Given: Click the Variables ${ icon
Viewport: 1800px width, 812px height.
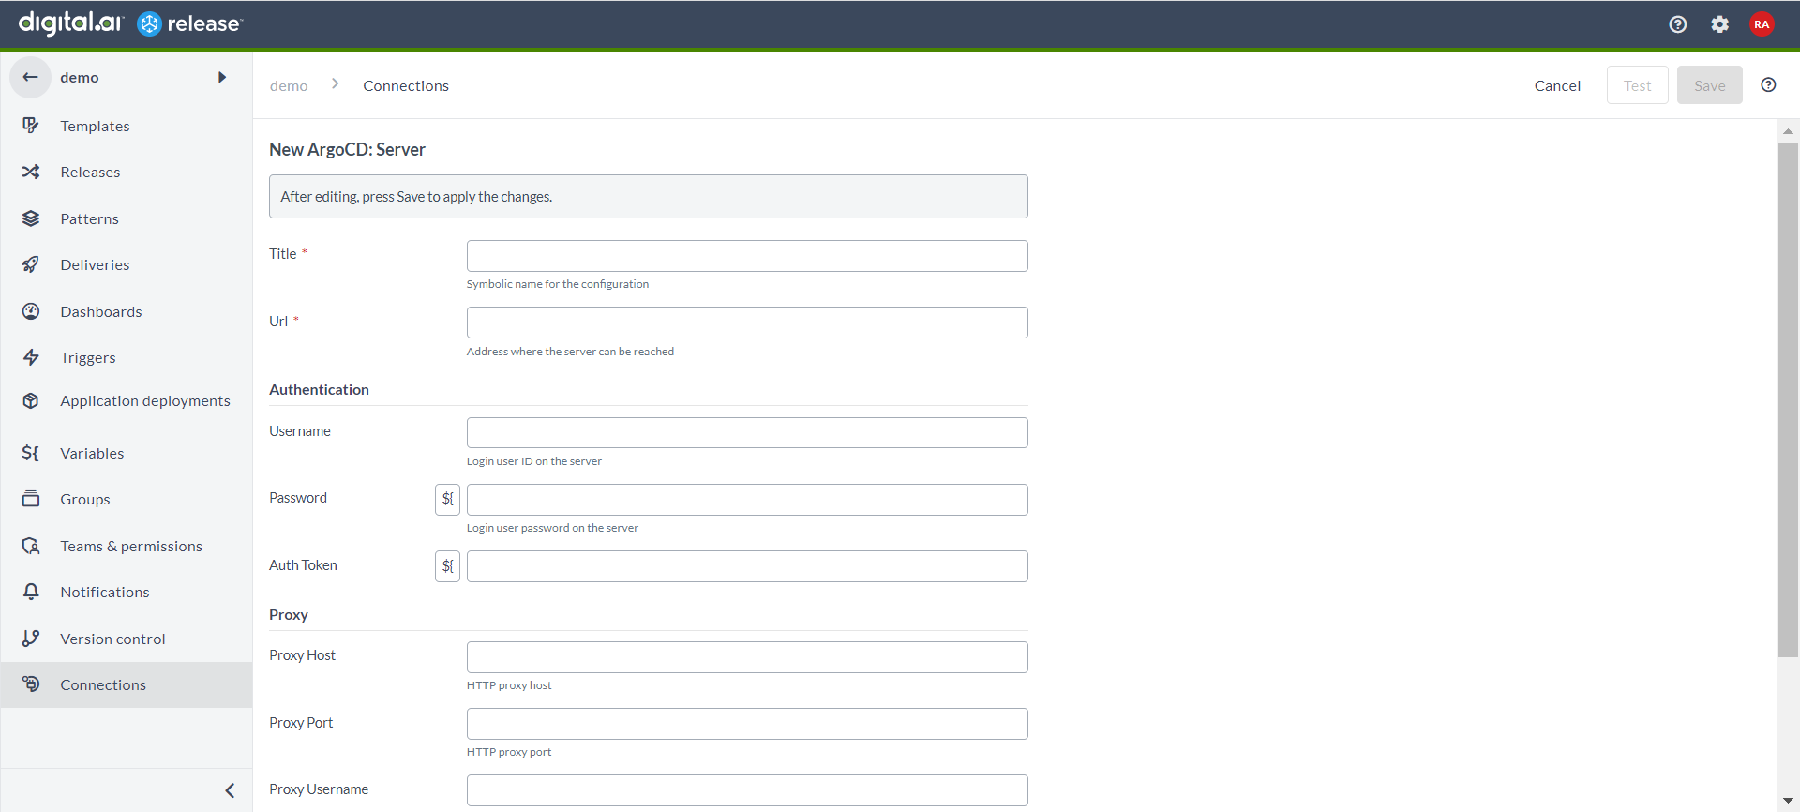Looking at the screenshot, I should point(31,453).
